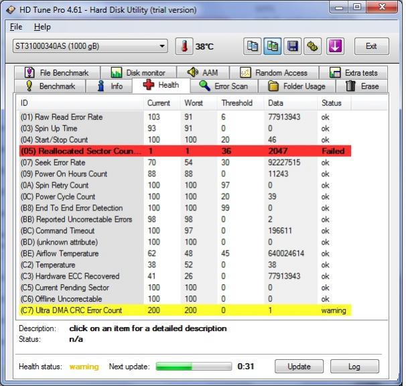Click the HD Tune title bar app icon
Image resolution: width=406 pixels, height=386 pixels.
[x=11, y=10]
